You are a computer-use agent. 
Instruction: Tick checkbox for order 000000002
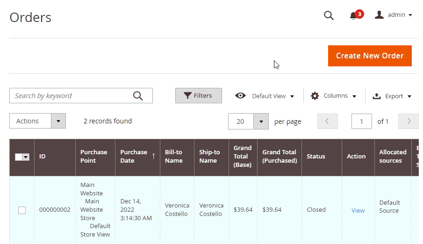(x=22, y=210)
